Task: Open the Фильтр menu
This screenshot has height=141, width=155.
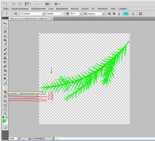Action: (x=75, y=9)
